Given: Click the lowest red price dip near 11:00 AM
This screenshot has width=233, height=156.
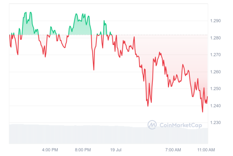Looking at the screenshot, I should pos(203,111).
